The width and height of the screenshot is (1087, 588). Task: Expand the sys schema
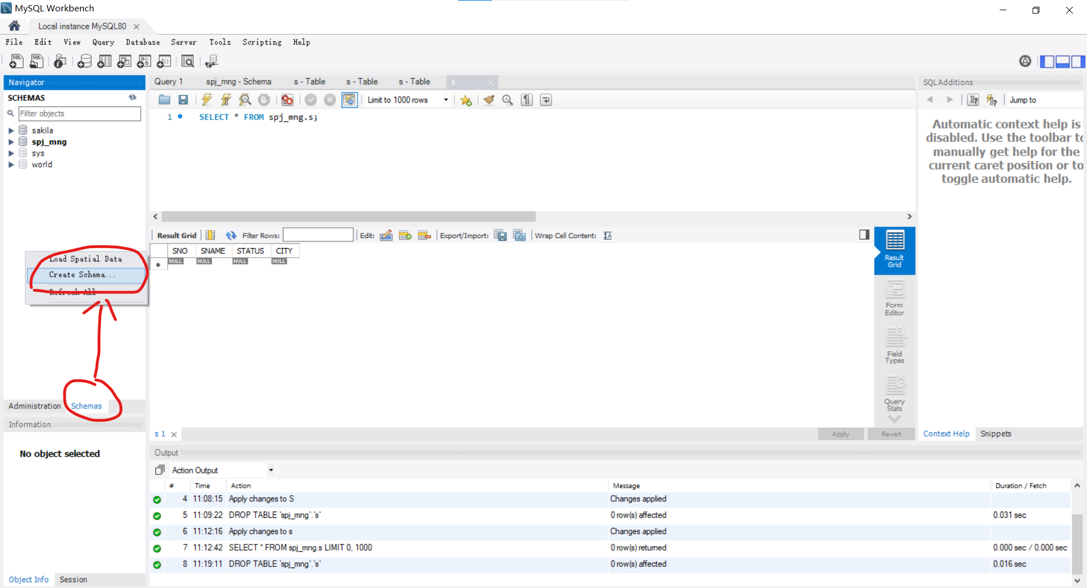(x=11, y=154)
